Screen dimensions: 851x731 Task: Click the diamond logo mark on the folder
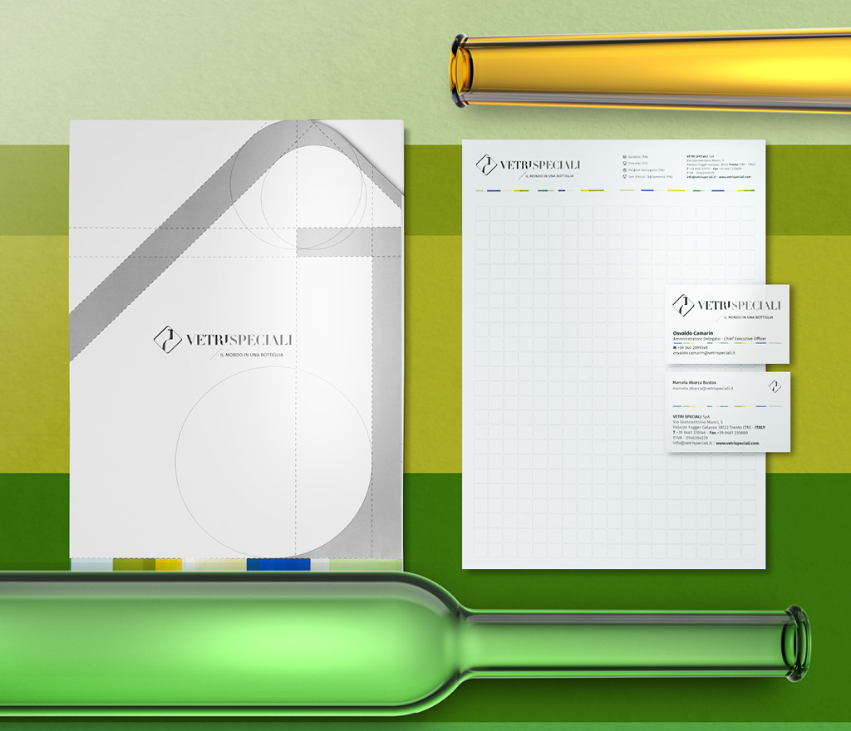click(x=168, y=340)
